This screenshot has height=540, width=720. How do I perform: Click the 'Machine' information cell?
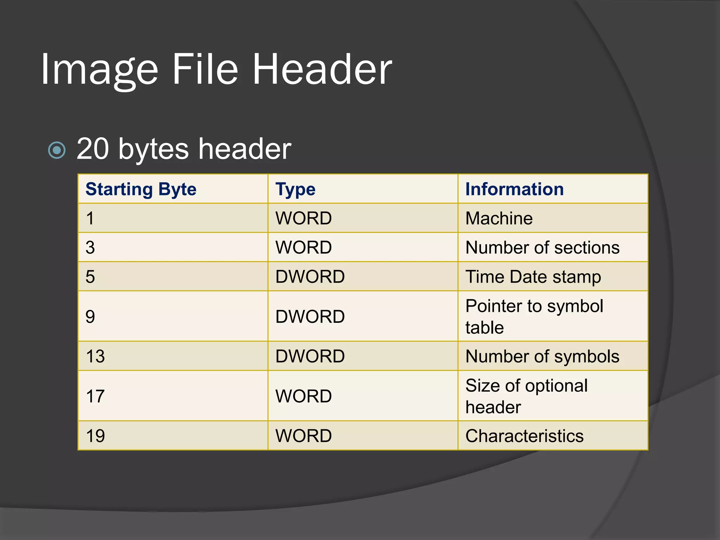coord(553,218)
